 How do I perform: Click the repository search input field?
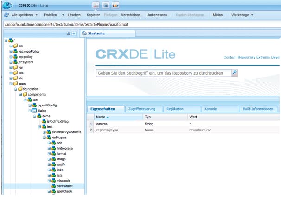click(x=164, y=73)
